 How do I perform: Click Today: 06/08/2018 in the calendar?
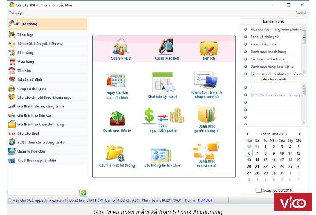pyautogui.click(x=274, y=190)
